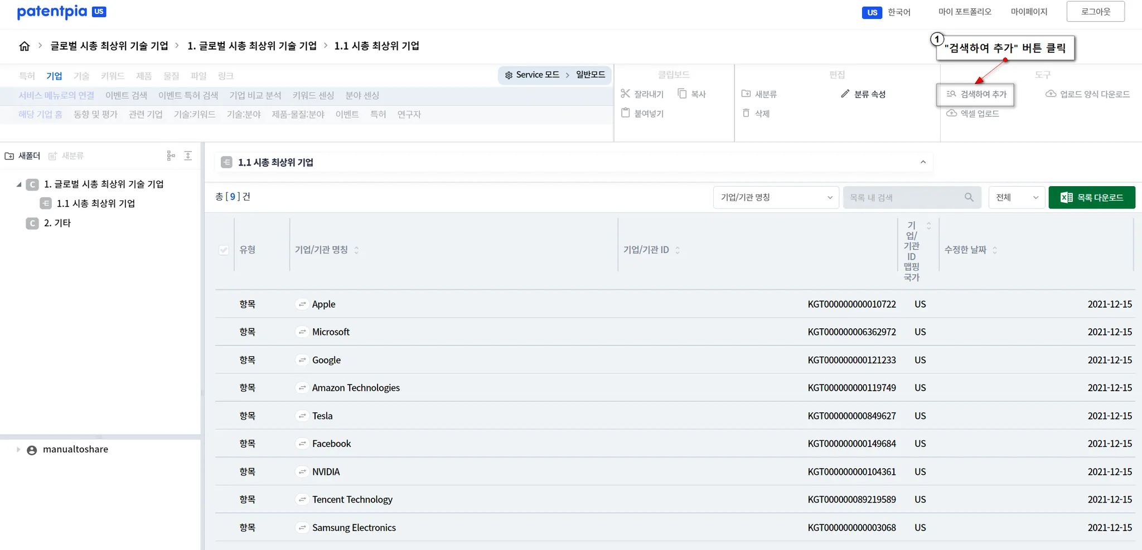
Task: Click the 복사 copy icon
Action: point(682,94)
